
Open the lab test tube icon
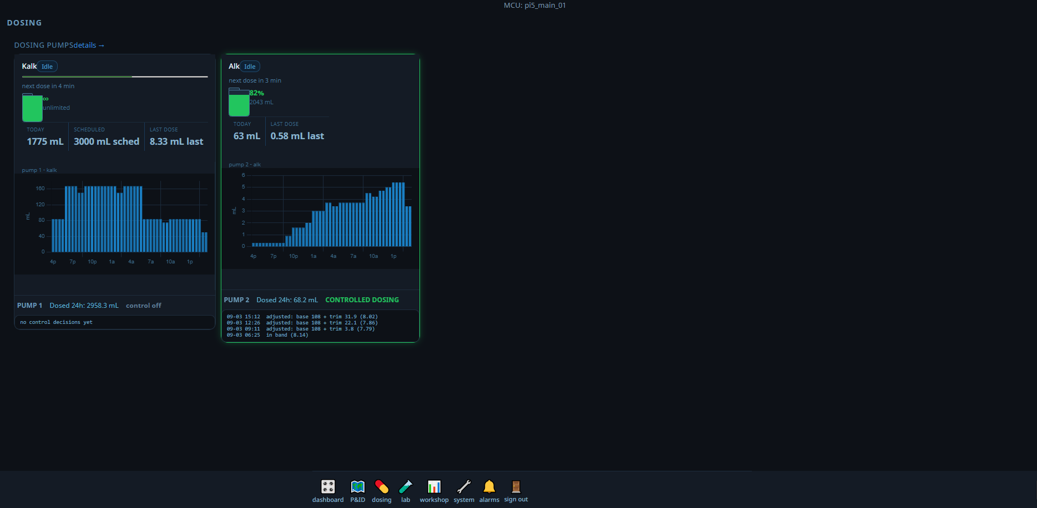pyautogui.click(x=406, y=486)
